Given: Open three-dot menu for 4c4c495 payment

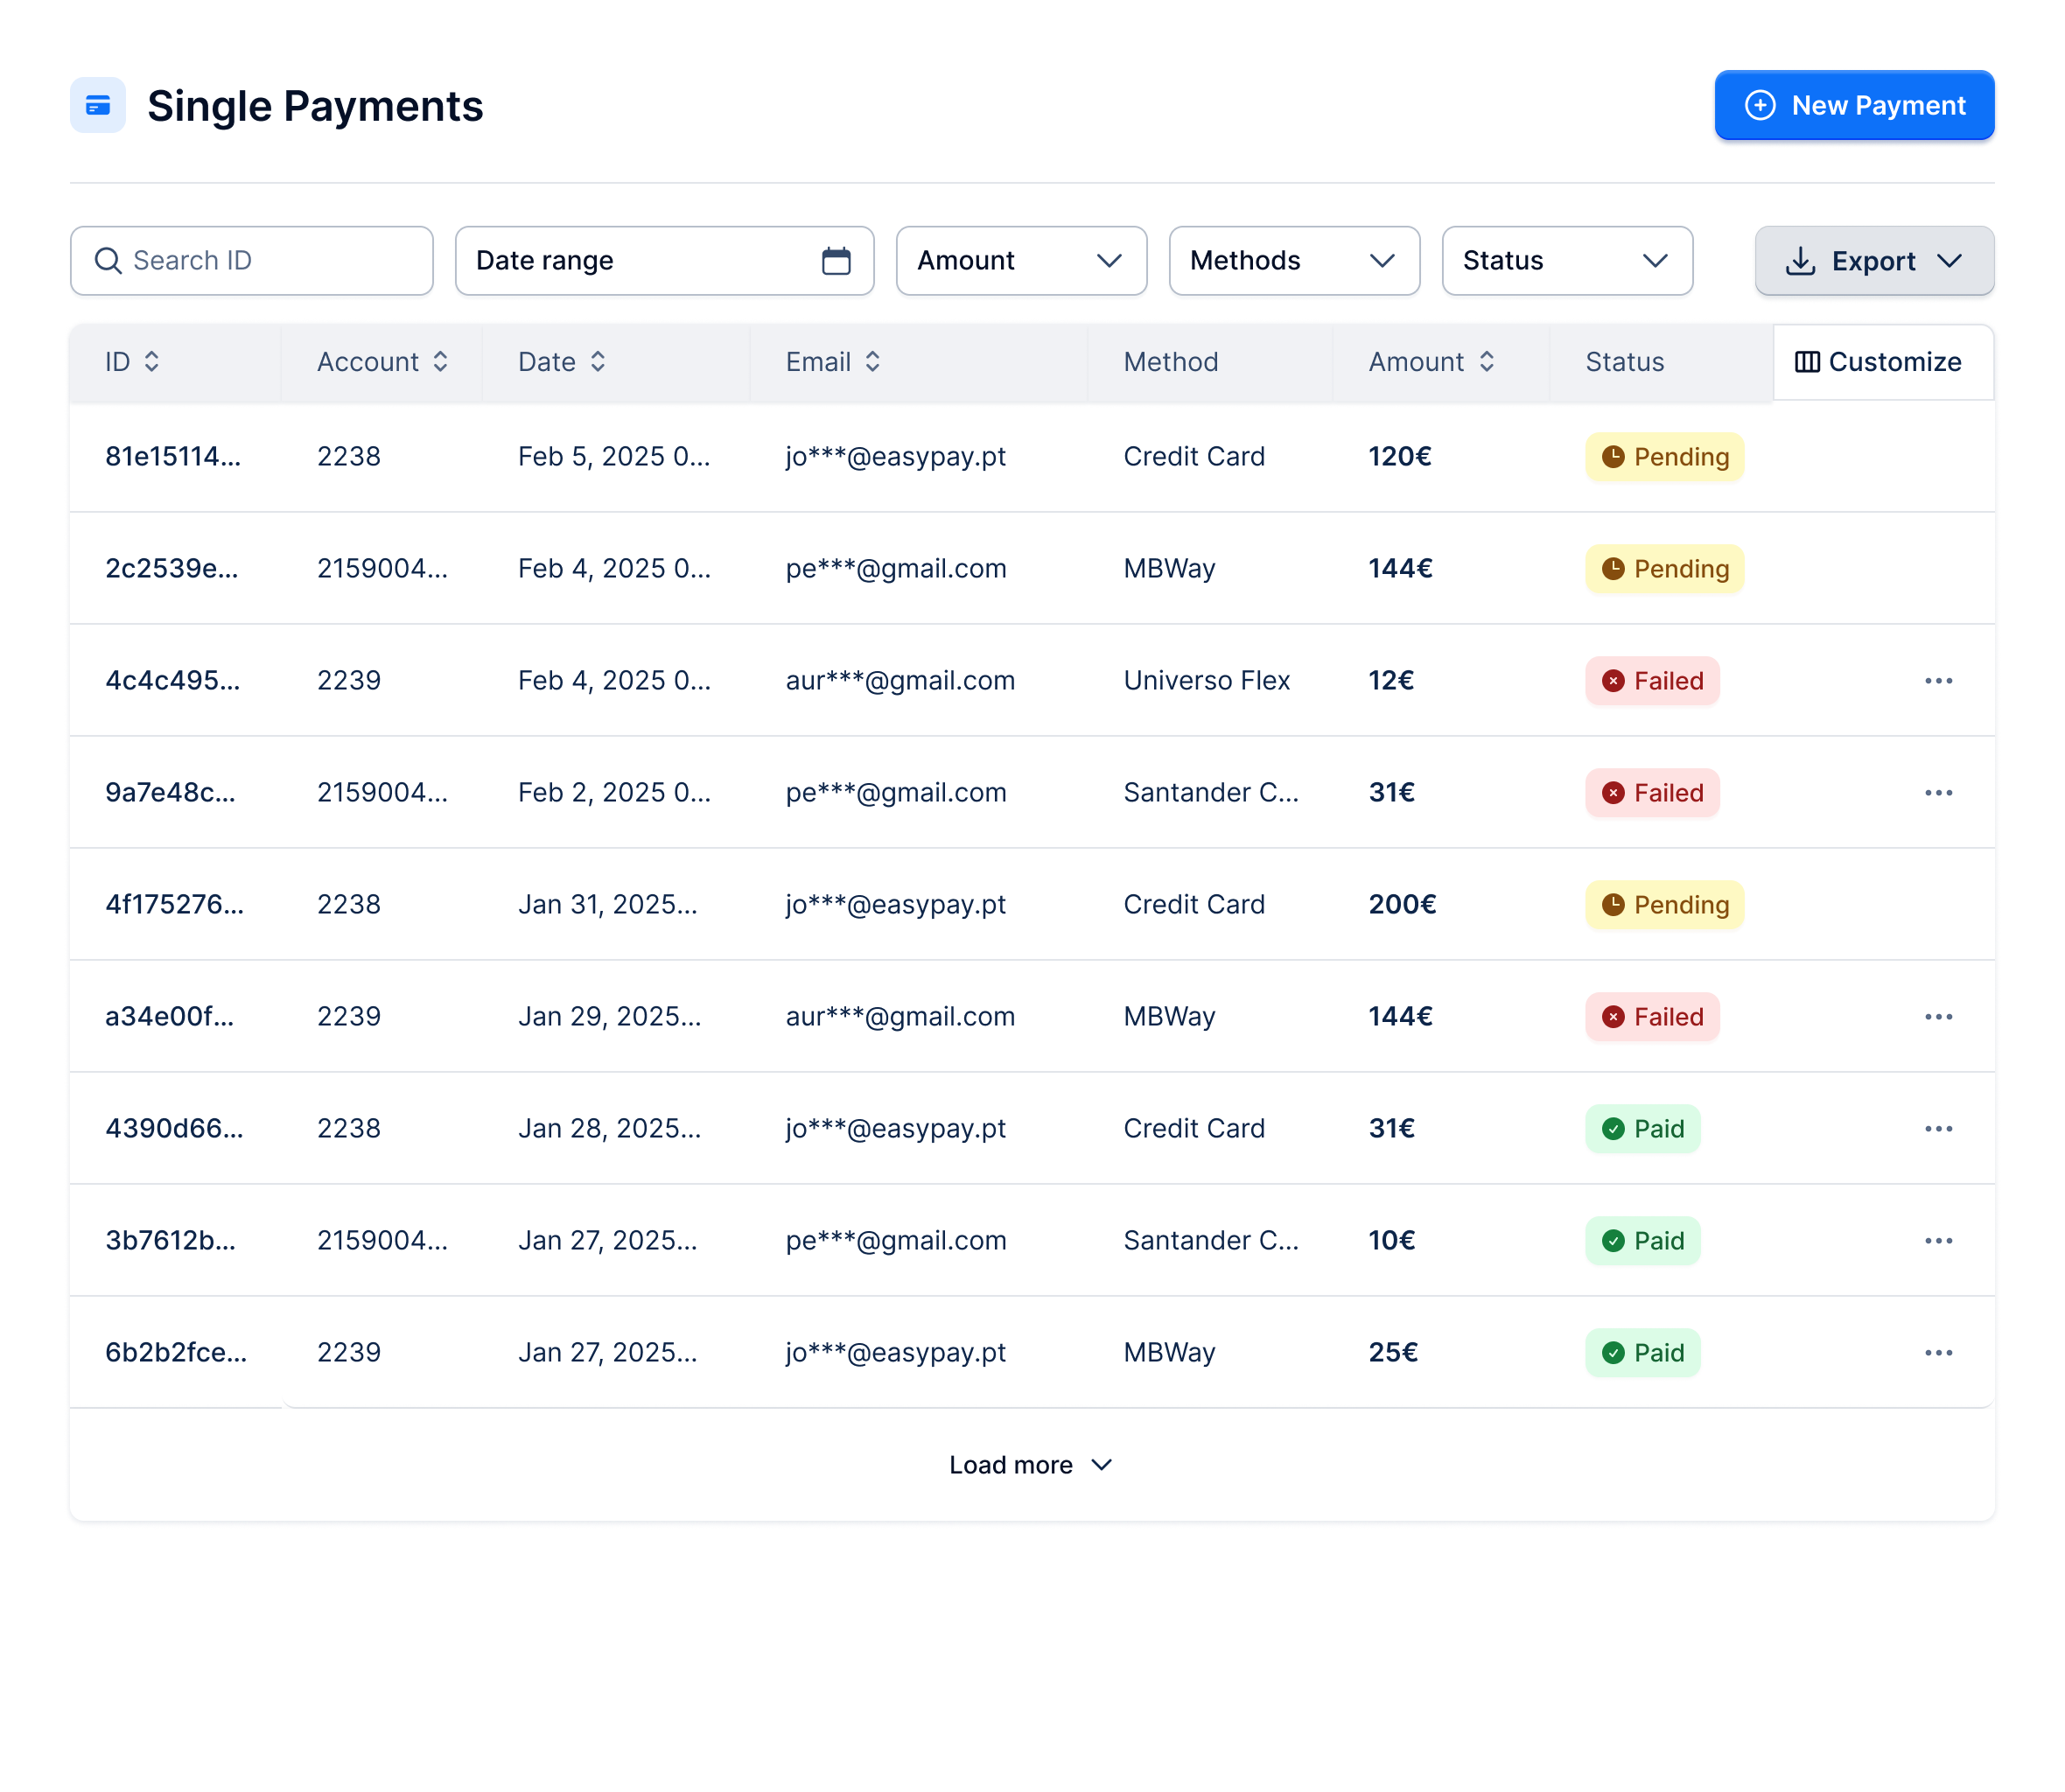Looking at the screenshot, I should 1938,681.
